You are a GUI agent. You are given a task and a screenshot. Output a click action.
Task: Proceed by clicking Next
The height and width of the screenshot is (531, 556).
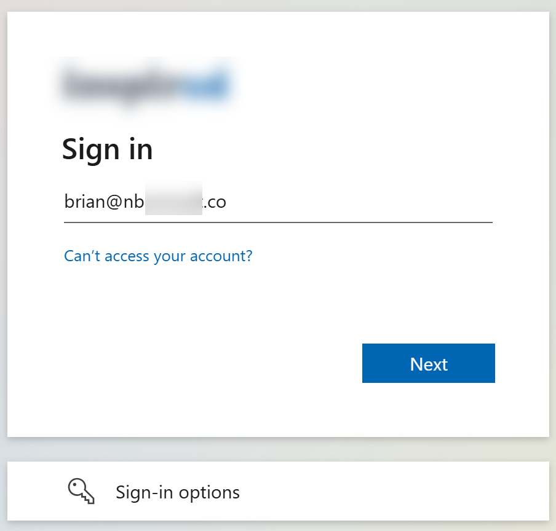point(428,363)
